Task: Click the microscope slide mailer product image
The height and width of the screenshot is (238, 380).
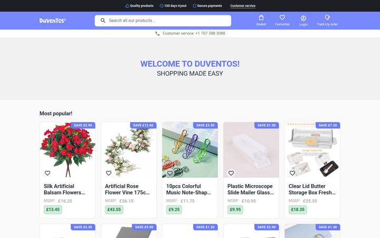Action: tap(251, 150)
